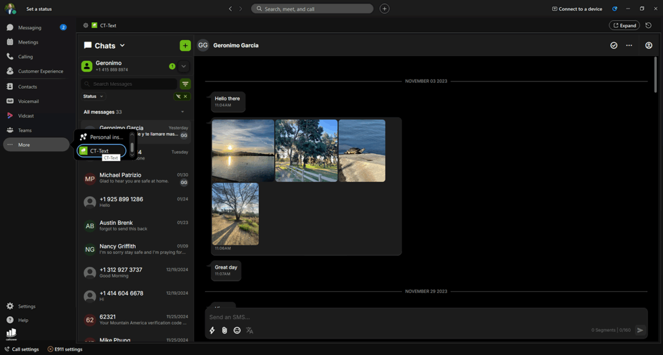Viewport: 663px width, 355px height.
Task: Click the chat window vertical scrollbar
Action: [655, 75]
